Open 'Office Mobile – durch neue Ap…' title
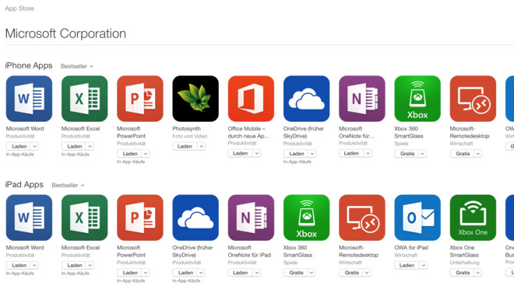Image resolution: width=514 pixels, height=303 pixels. [248, 132]
